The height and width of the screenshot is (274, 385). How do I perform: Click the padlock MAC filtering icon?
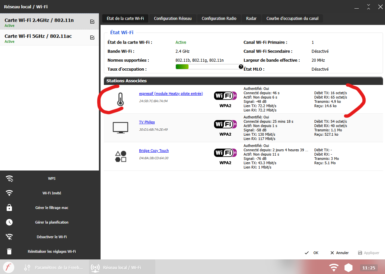9,208
